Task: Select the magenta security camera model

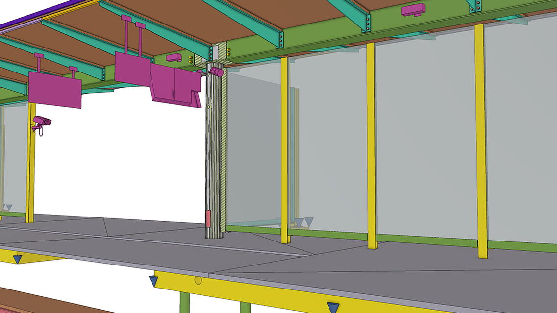Action: coord(41,121)
